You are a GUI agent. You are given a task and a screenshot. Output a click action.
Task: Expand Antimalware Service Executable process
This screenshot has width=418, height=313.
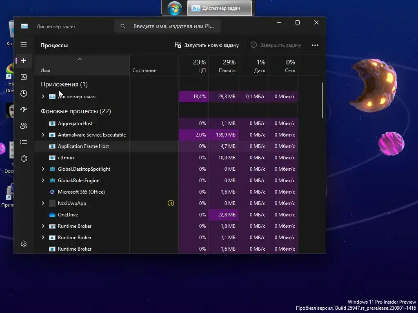click(43, 134)
